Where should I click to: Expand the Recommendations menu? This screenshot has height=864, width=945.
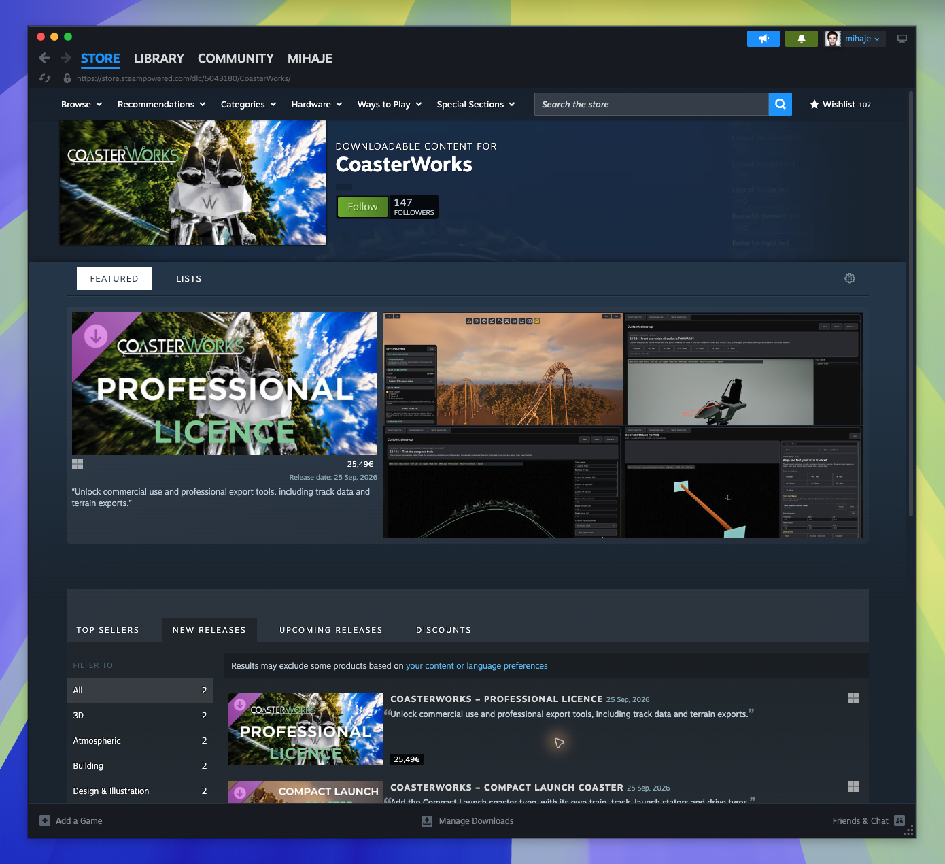pyautogui.click(x=161, y=104)
